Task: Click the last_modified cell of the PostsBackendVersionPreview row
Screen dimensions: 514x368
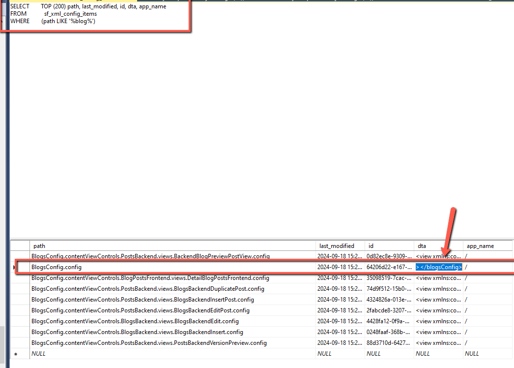Action: tap(340, 343)
